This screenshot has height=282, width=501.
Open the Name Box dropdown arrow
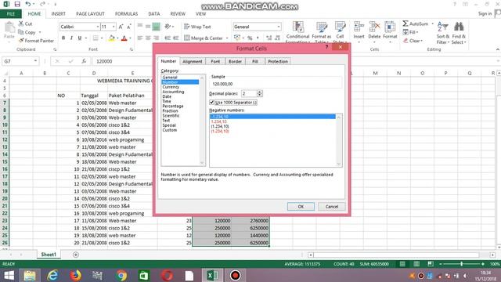pyautogui.click(x=35, y=61)
